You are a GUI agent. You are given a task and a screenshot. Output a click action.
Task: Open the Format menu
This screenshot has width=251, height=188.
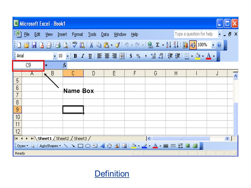(x=77, y=34)
